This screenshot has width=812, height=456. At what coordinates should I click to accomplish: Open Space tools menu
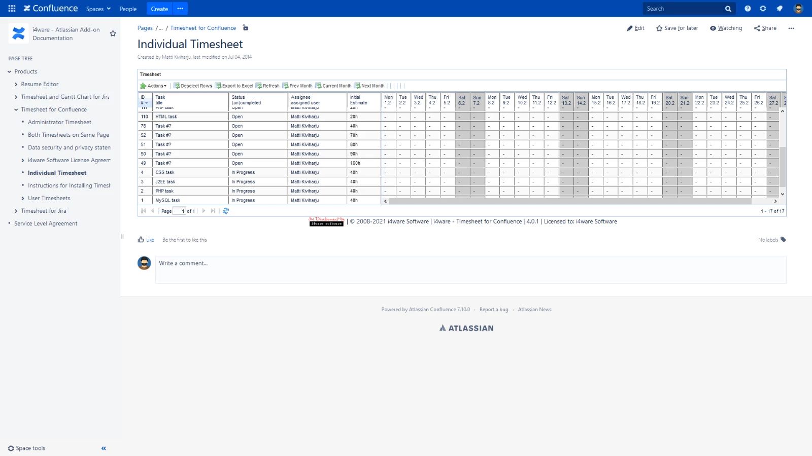(x=26, y=448)
